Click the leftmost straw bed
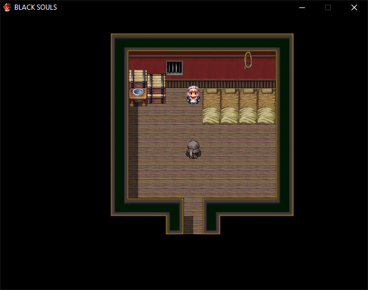The height and width of the screenshot is (290, 368). click(x=212, y=106)
